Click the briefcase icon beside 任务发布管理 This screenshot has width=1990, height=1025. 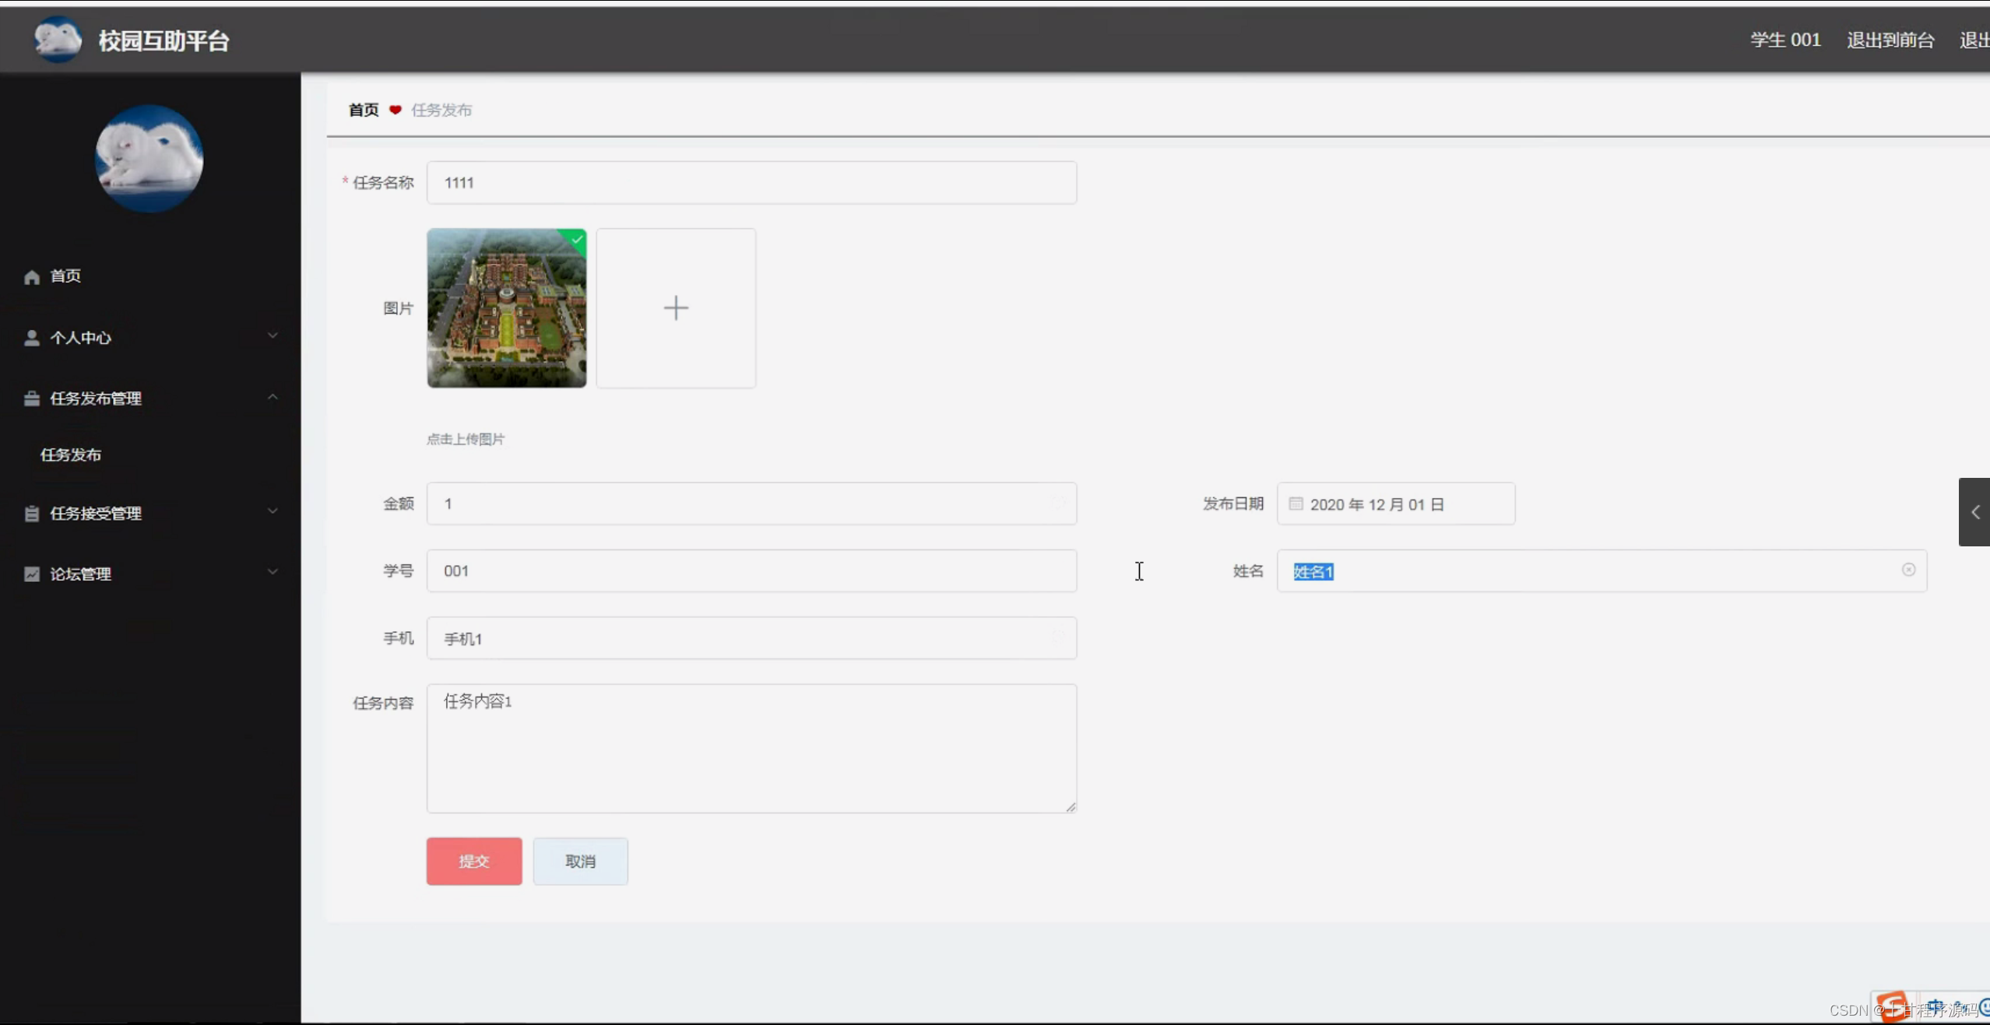(x=31, y=398)
